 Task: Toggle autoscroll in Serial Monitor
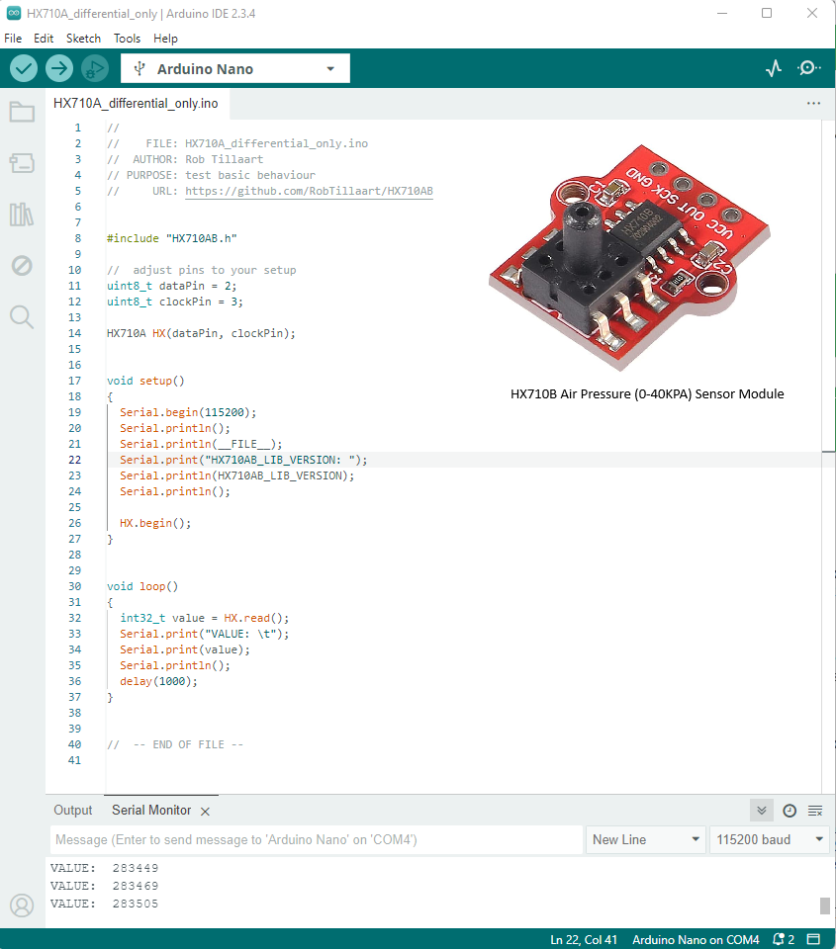pos(761,811)
